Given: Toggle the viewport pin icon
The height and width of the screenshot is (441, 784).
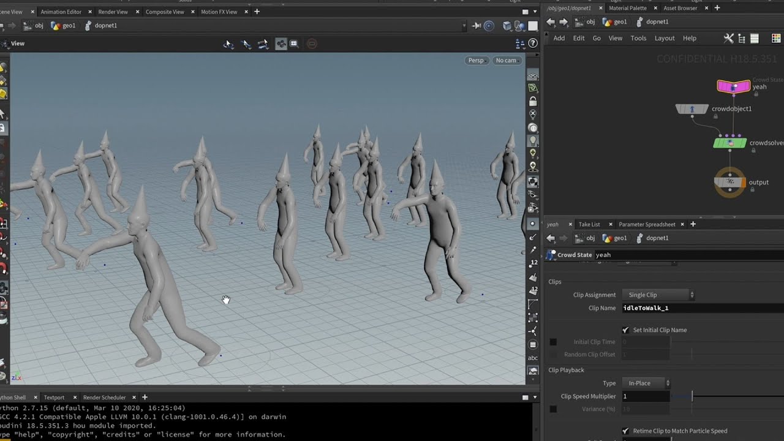Looking at the screenshot, I should point(477,26).
